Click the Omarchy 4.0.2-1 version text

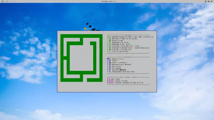click(x=118, y=59)
